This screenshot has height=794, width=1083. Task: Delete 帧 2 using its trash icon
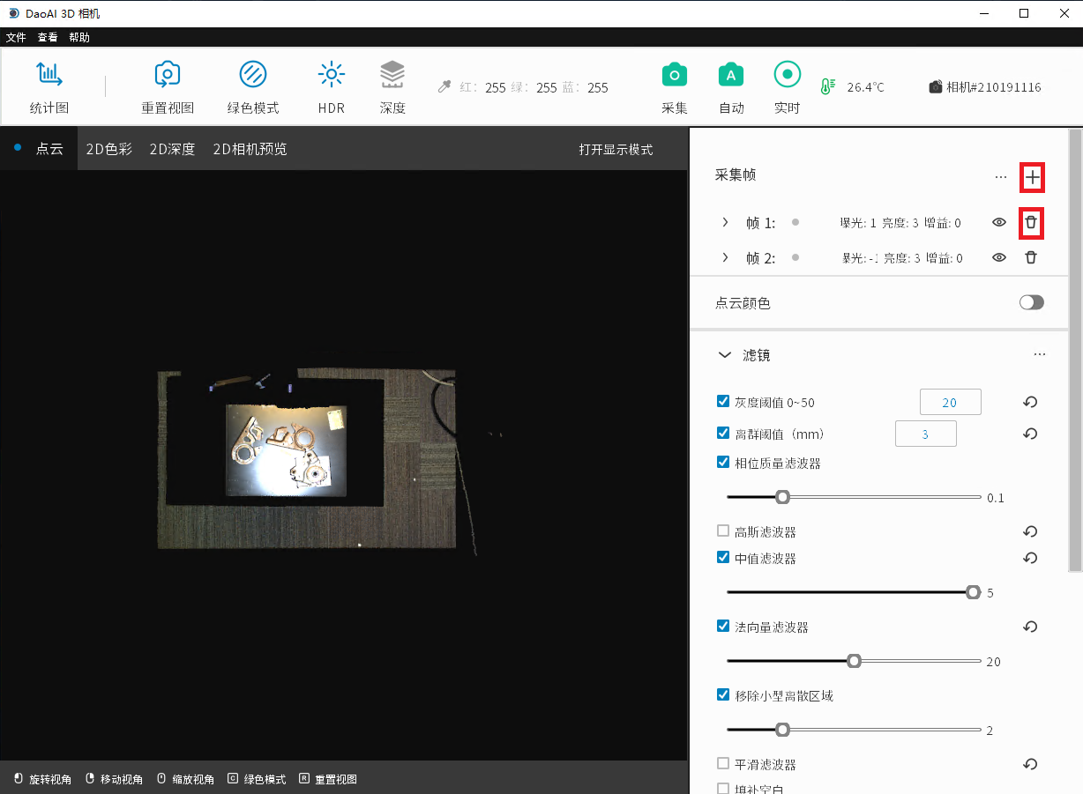[1030, 257]
